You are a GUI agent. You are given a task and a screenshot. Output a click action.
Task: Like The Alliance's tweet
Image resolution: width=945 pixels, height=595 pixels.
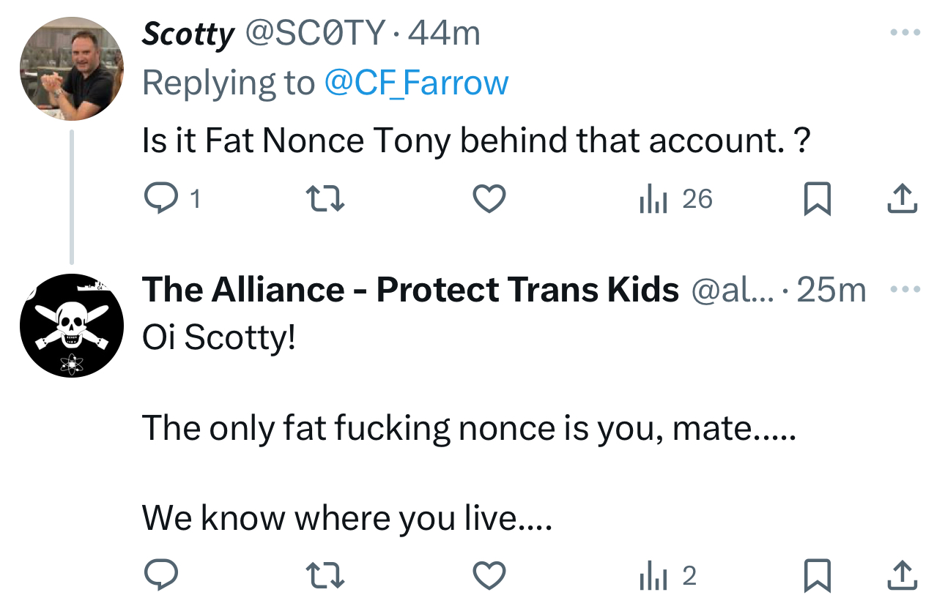[x=489, y=577]
